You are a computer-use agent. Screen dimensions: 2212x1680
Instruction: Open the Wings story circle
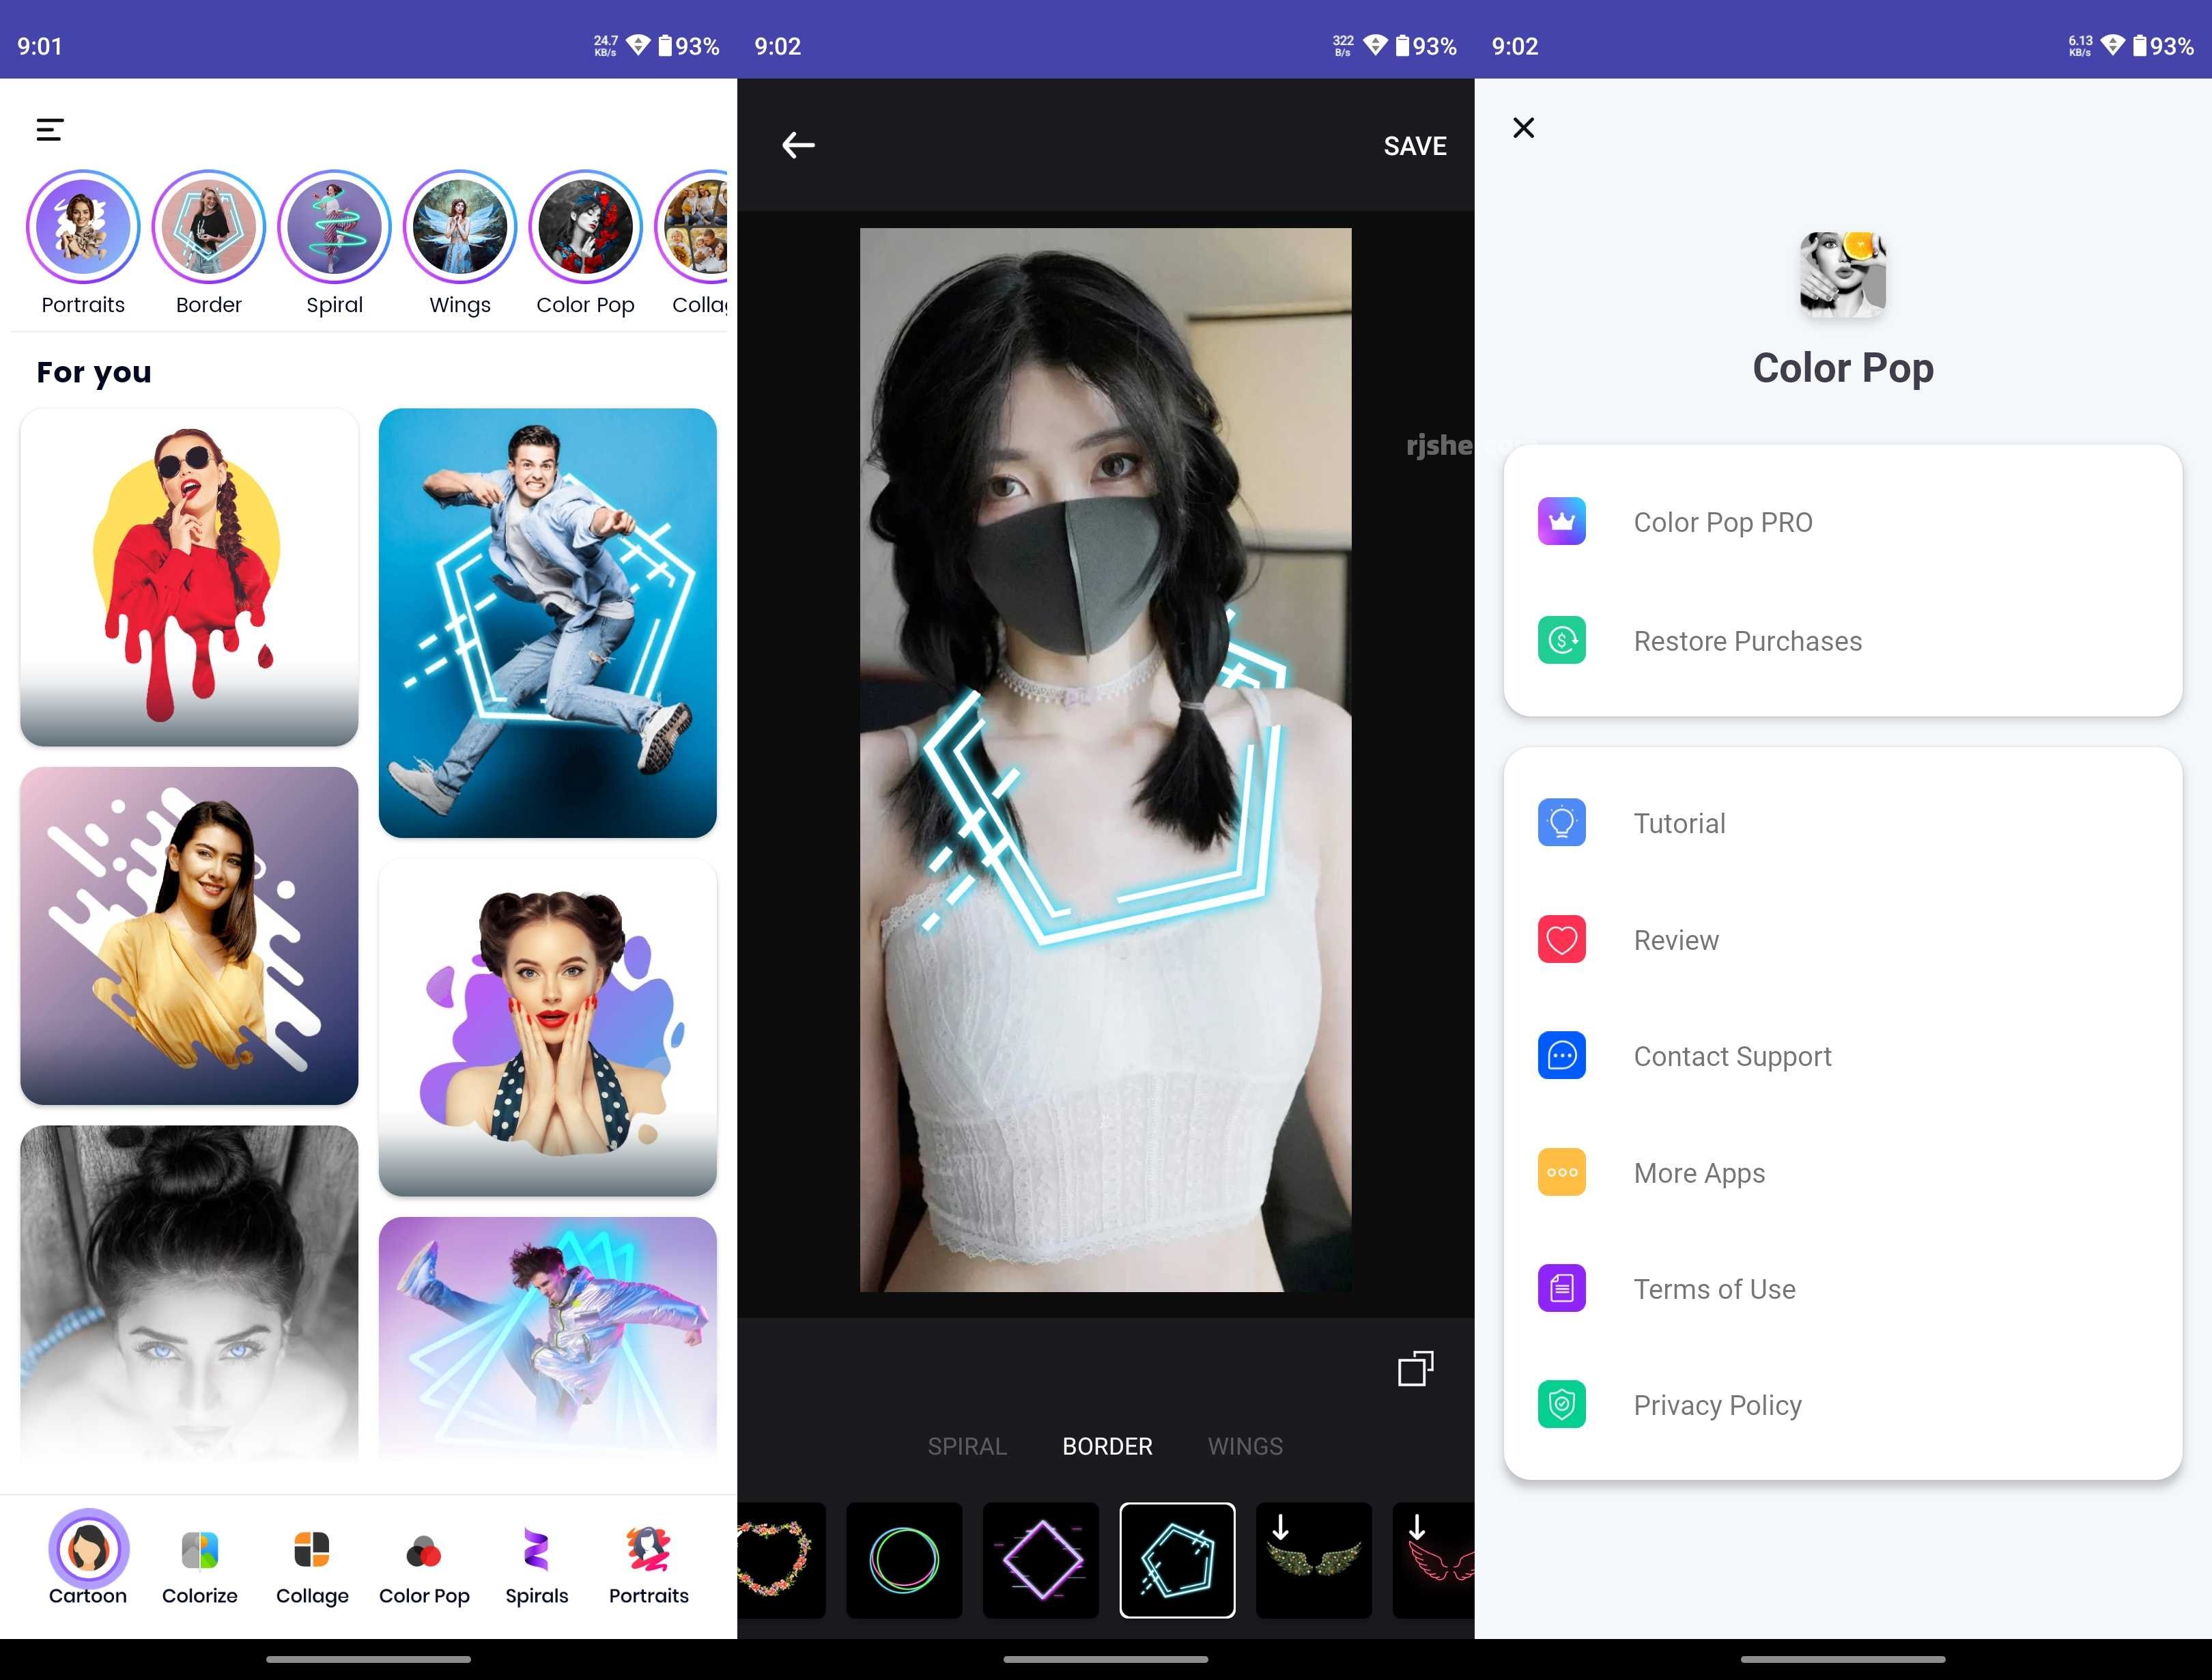pyautogui.click(x=460, y=227)
